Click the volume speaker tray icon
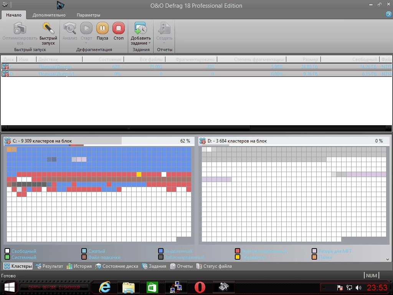The image size is (393, 295). (358, 287)
